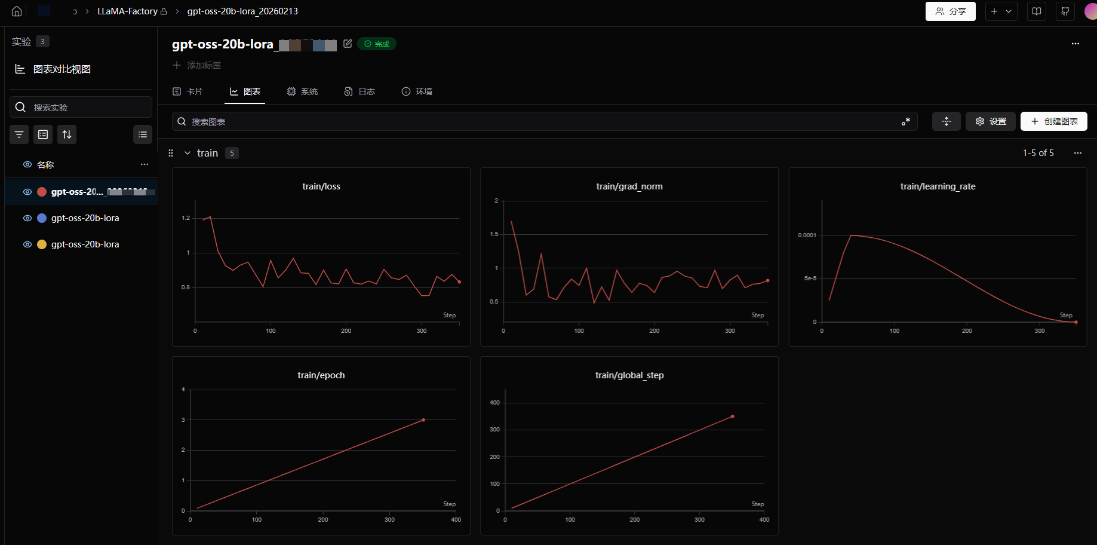This screenshot has width=1097, height=545.
Task: Edit the experiment name with pencil icon
Action: pos(348,44)
